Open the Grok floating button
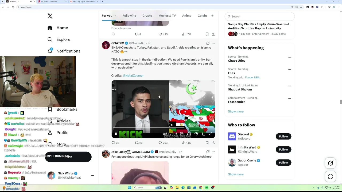 (331, 163)
